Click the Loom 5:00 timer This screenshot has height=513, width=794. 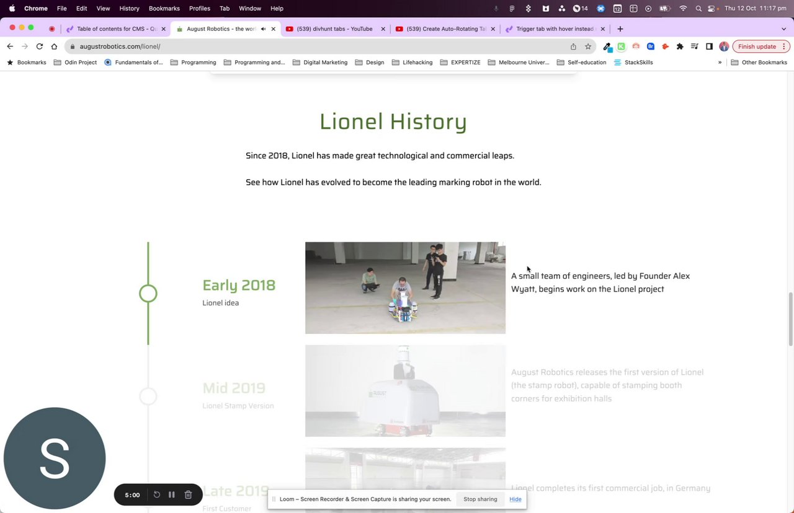coord(132,495)
